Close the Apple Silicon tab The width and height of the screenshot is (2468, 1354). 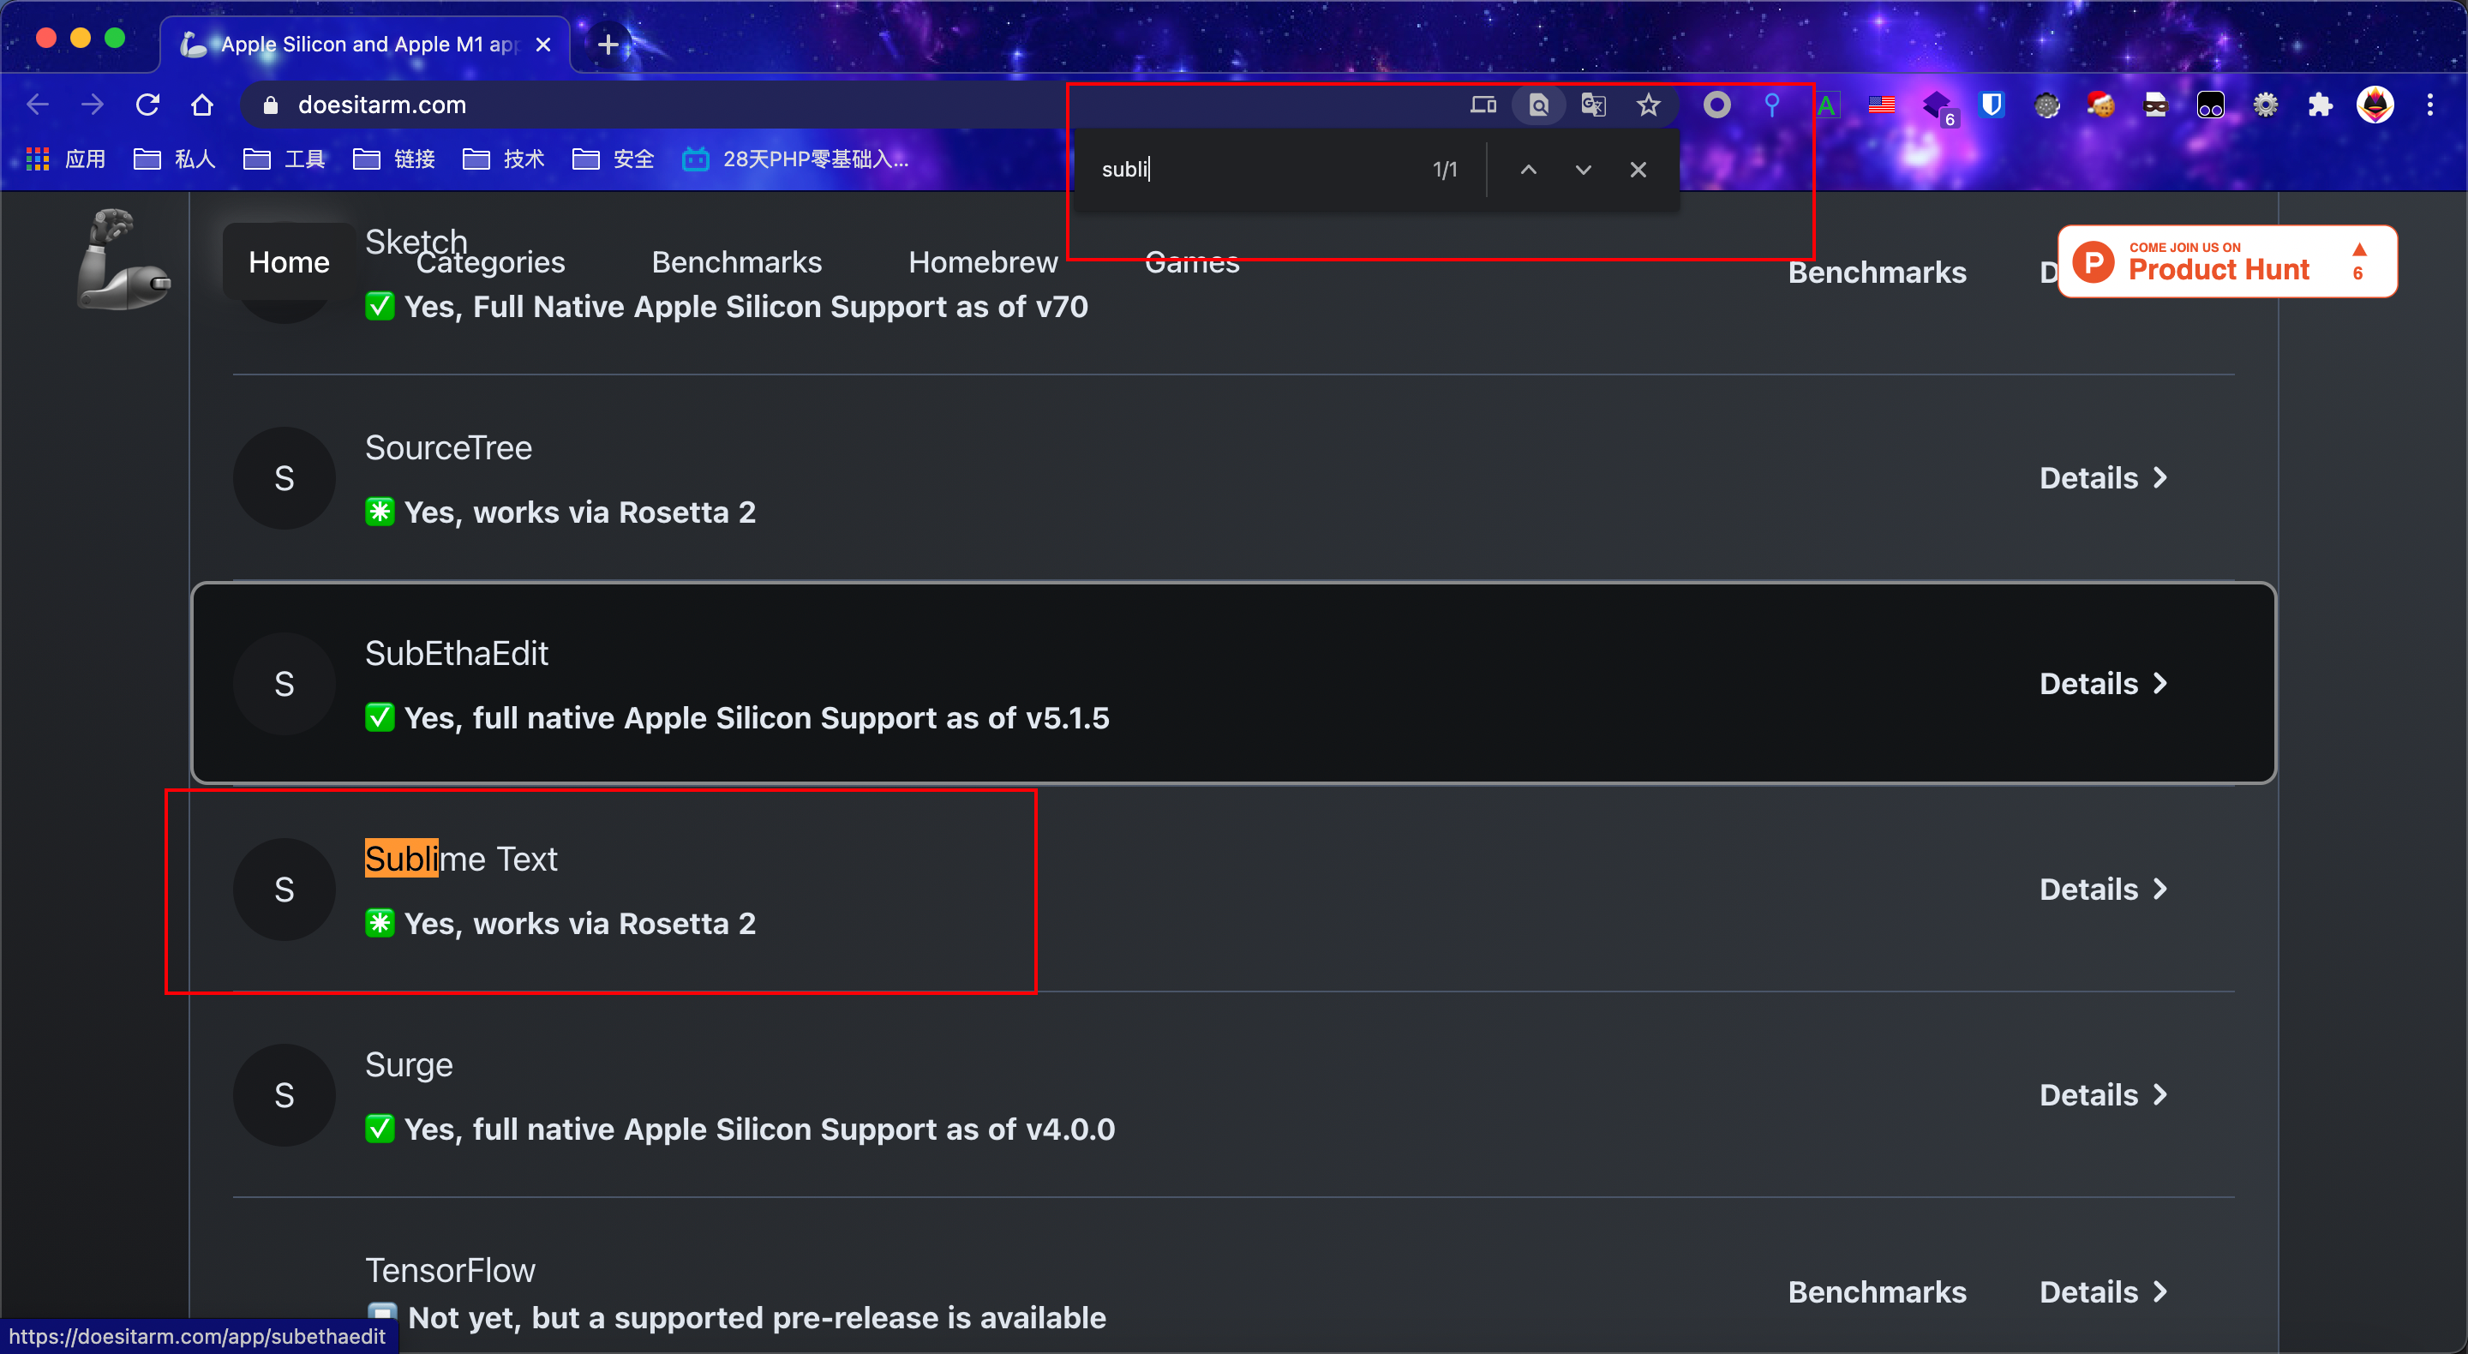tap(543, 45)
